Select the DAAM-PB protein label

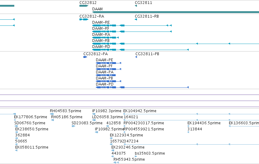click(x=104, y=78)
